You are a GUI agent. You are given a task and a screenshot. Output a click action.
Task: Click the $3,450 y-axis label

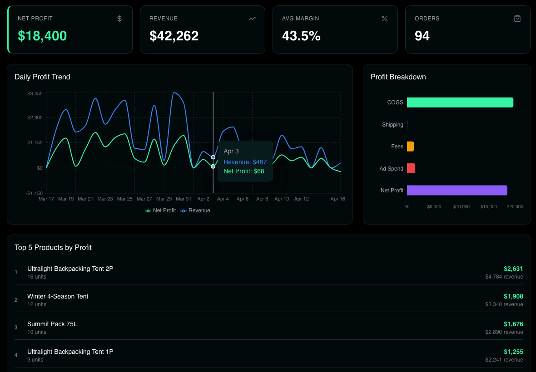35,93
